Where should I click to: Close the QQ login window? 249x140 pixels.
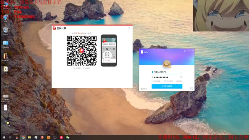click(192, 51)
